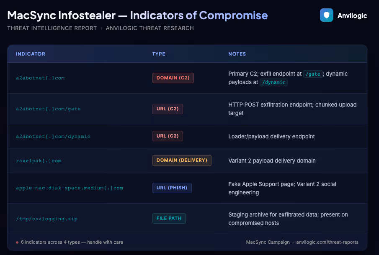Select apple-mac-disk-space.medium[.]com indicator
Screen dimensions: 379x255
pyautogui.click(x=70, y=188)
